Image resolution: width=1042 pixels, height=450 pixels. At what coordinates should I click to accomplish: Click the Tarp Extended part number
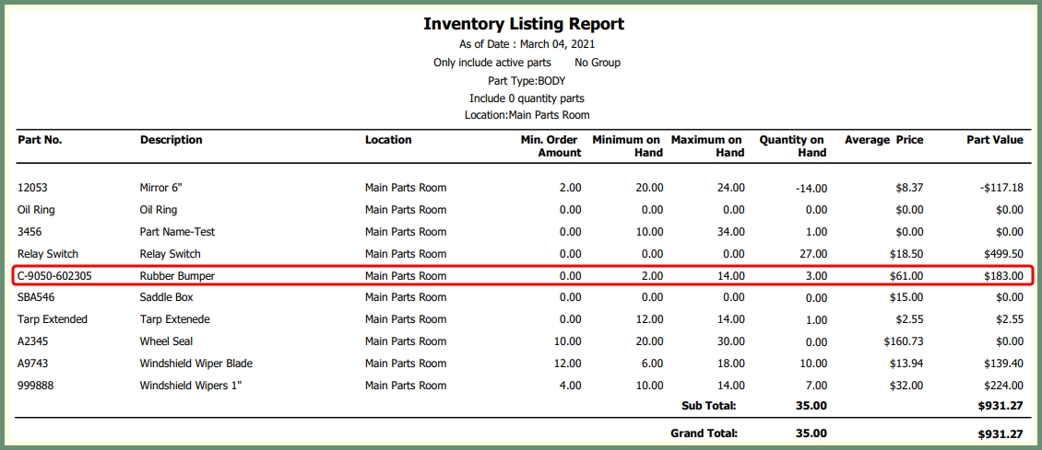pyautogui.click(x=53, y=319)
